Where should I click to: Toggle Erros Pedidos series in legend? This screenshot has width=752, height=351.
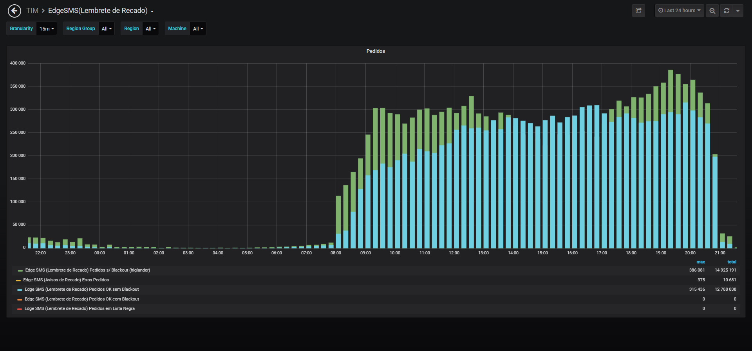66,280
